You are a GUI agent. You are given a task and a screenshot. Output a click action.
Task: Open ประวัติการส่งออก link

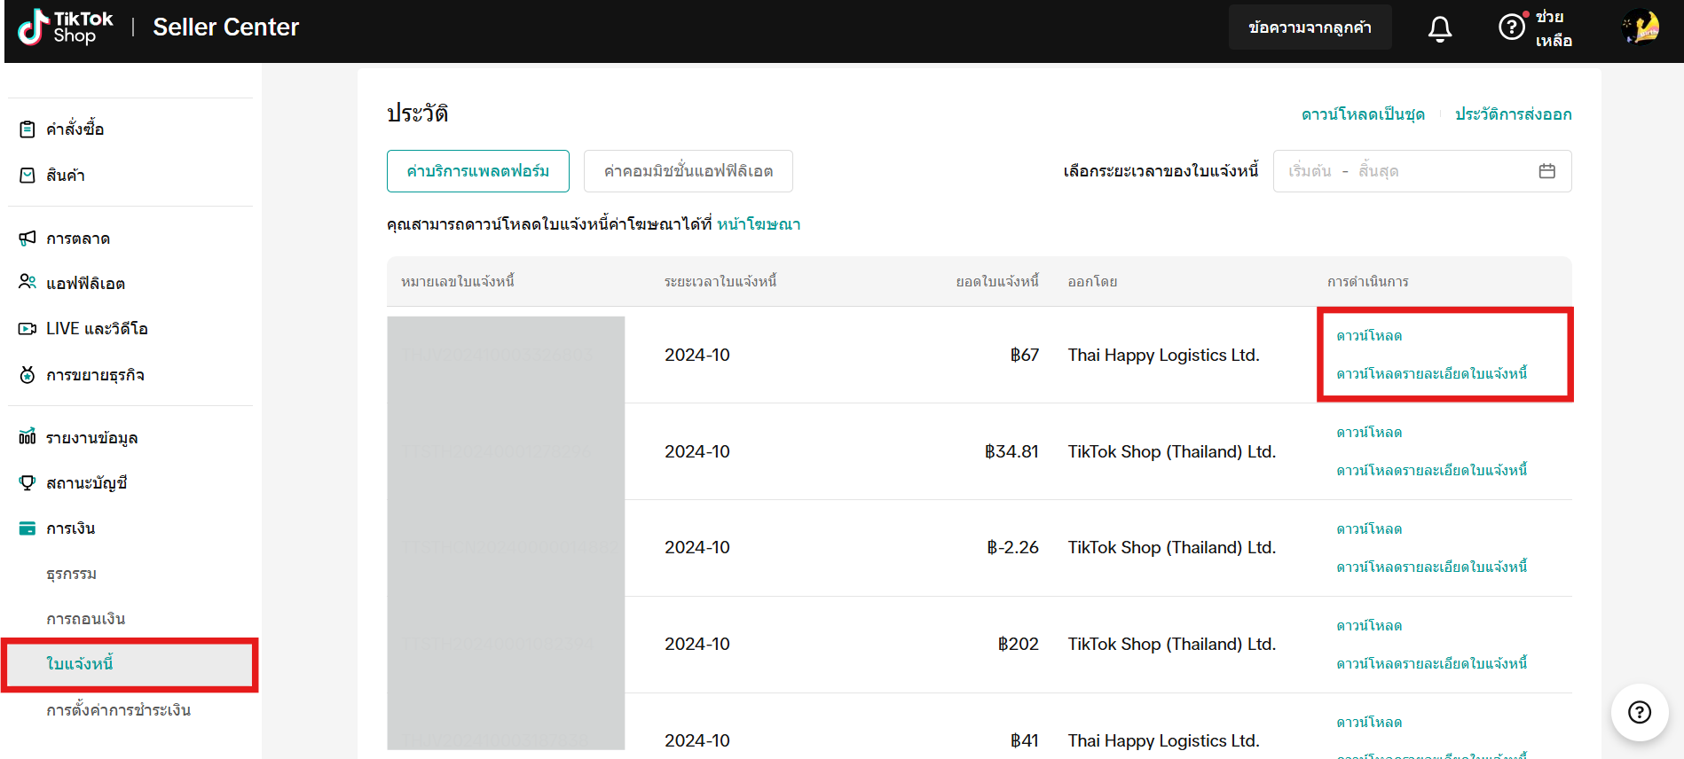point(1513,114)
